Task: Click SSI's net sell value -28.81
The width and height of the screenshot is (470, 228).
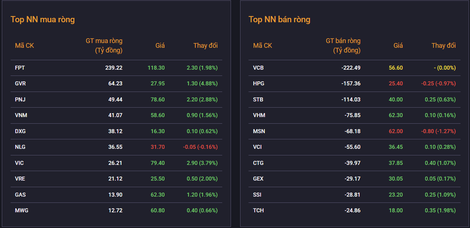Action: pyautogui.click(x=352, y=195)
